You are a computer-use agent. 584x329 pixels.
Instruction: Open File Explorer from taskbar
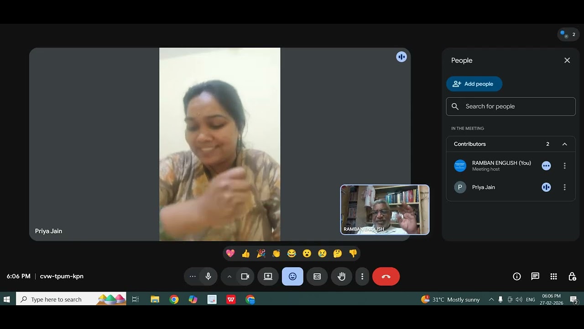click(x=155, y=299)
